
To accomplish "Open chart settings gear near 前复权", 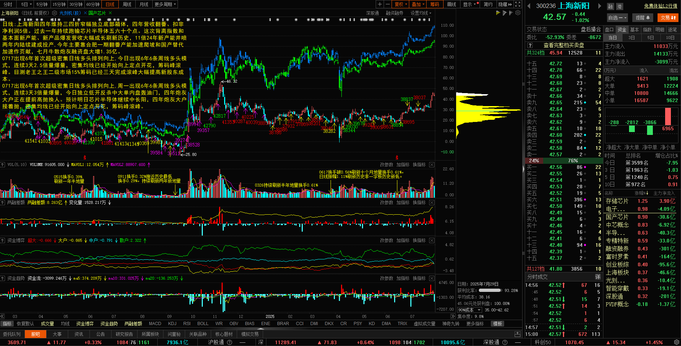I will coord(54,13).
